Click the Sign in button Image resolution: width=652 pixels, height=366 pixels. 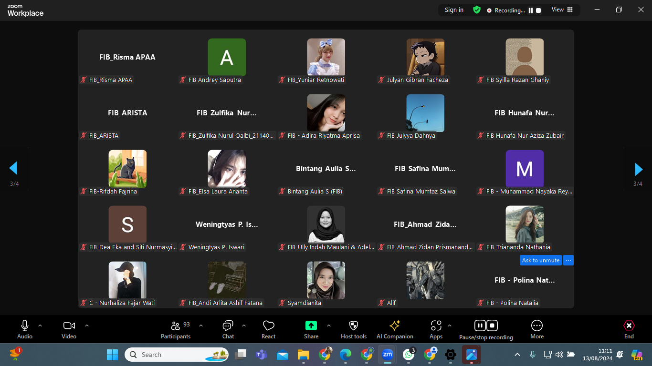point(454,10)
